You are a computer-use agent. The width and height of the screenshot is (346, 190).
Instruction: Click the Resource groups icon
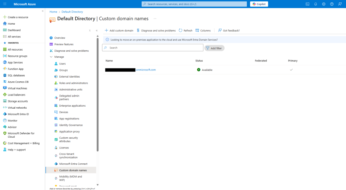click(x=5, y=56)
